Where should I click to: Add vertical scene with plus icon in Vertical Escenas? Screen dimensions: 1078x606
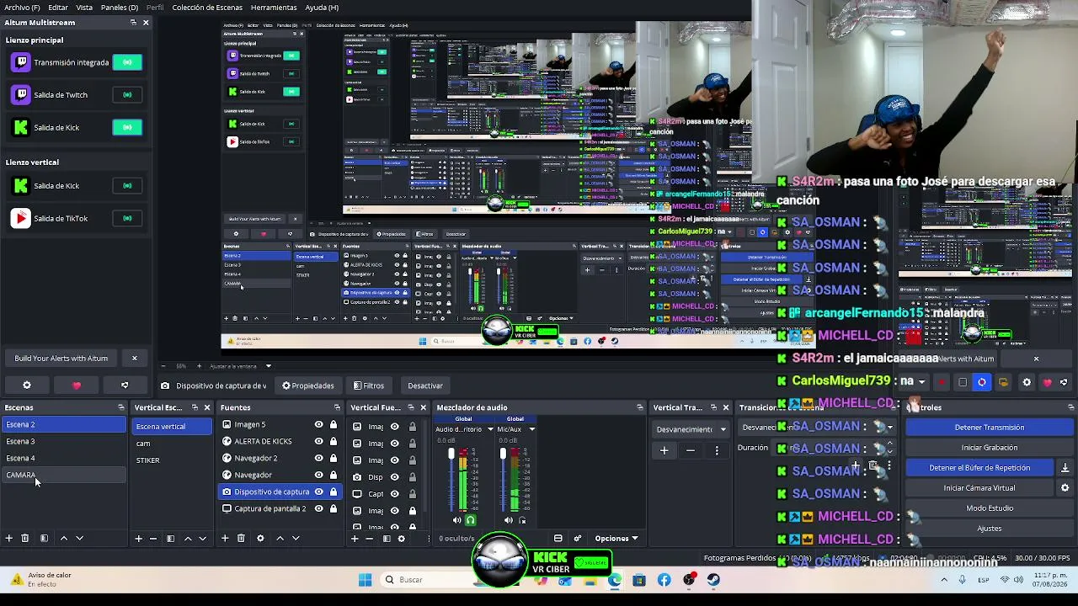[138, 538]
